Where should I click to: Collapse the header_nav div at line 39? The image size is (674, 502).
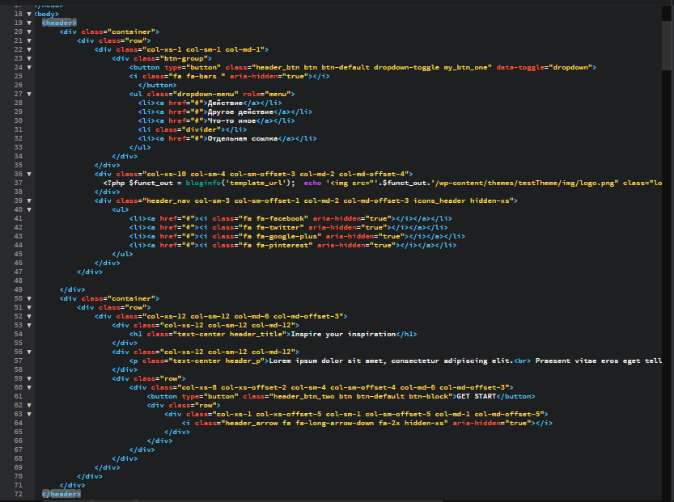click(29, 200)
